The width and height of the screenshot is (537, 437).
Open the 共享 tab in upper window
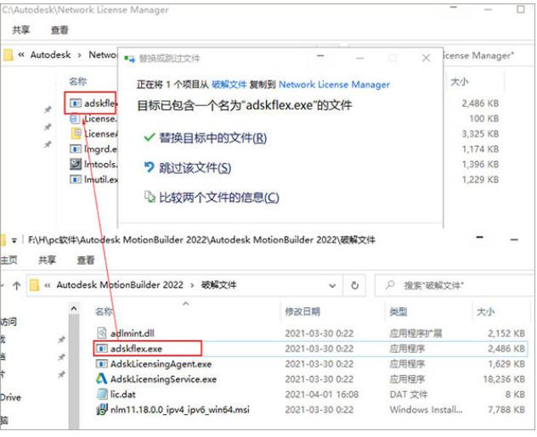21,30
